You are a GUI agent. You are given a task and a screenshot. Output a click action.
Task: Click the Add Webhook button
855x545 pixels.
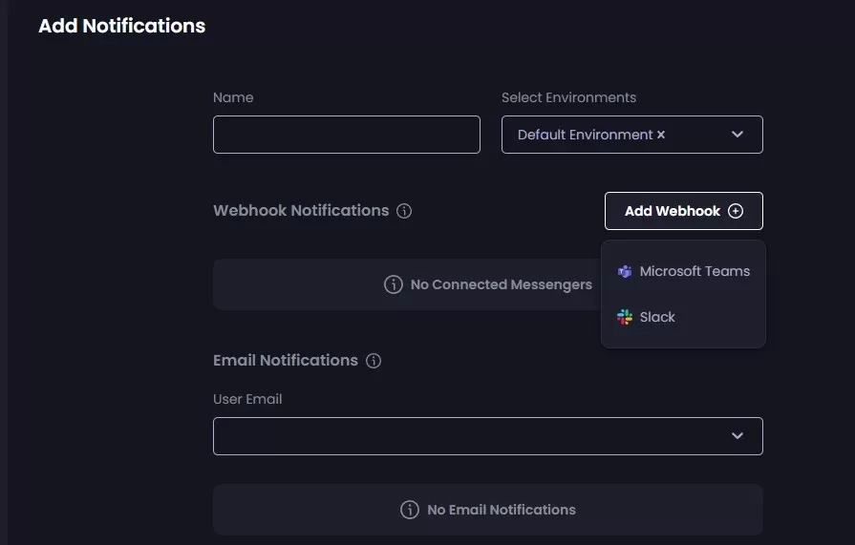point(684,211)
